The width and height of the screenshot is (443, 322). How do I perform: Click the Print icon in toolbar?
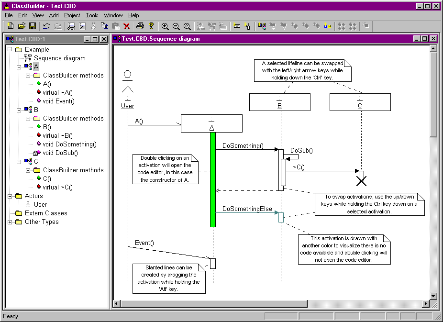point(140,26)
